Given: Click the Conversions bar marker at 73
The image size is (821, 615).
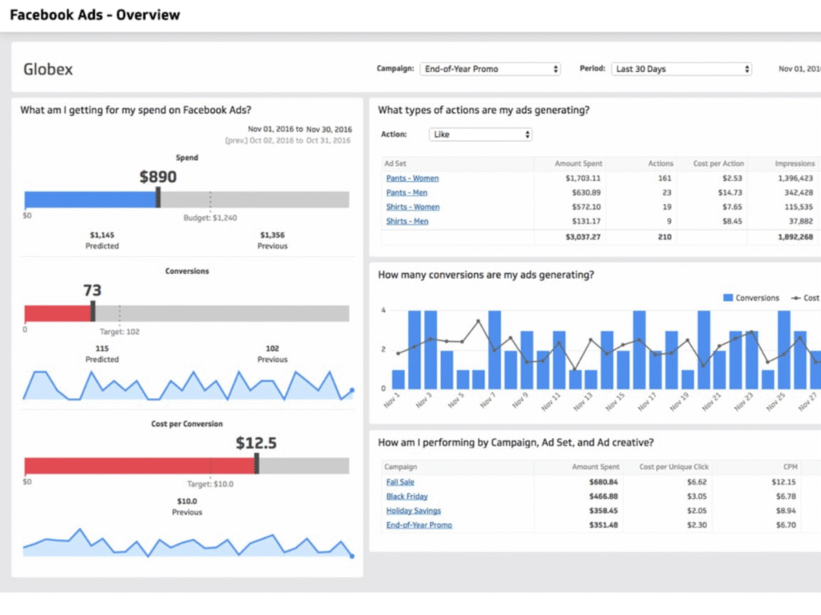Looking at the screenshot, I should pos(93,312).
